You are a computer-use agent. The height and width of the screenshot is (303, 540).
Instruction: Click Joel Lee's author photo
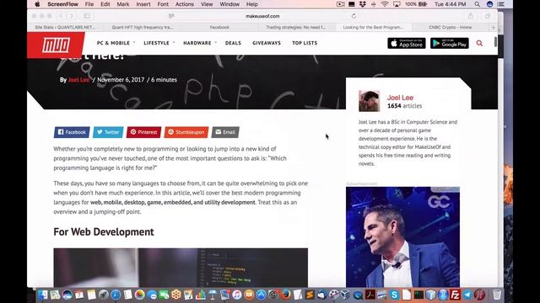pyautogui.click(x=369, y=101)
